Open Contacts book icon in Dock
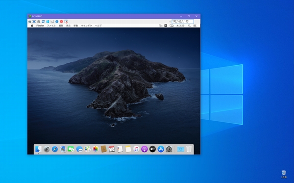Viewport: 294px width, 183px height. point(103,149)
